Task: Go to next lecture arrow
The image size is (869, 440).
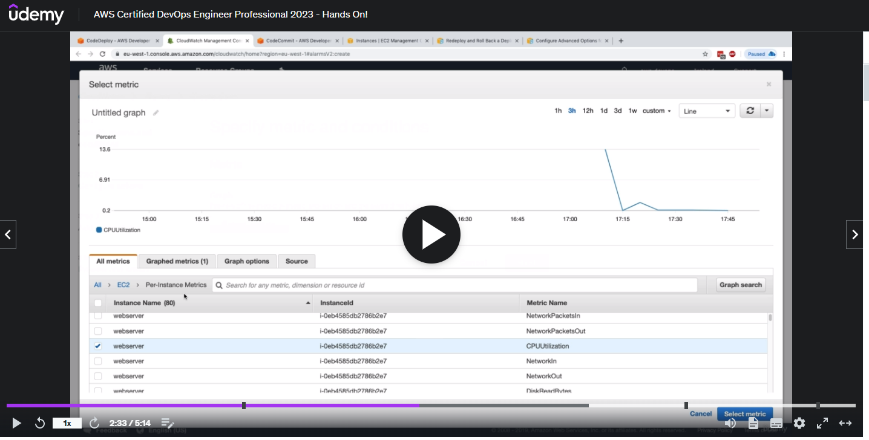Action: pyautogui.click(x=854, y=235)
